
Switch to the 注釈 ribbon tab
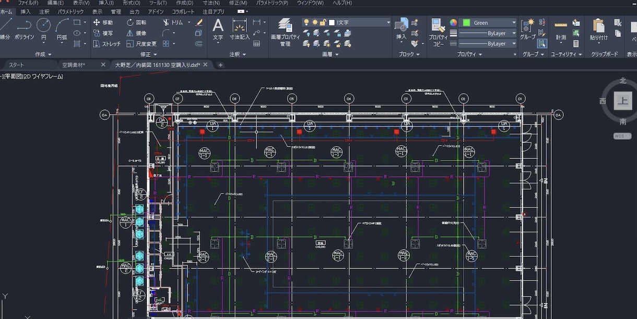[44, 11]
